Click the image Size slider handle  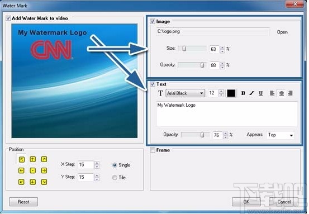pyautogui.click(x=184, y=49)
